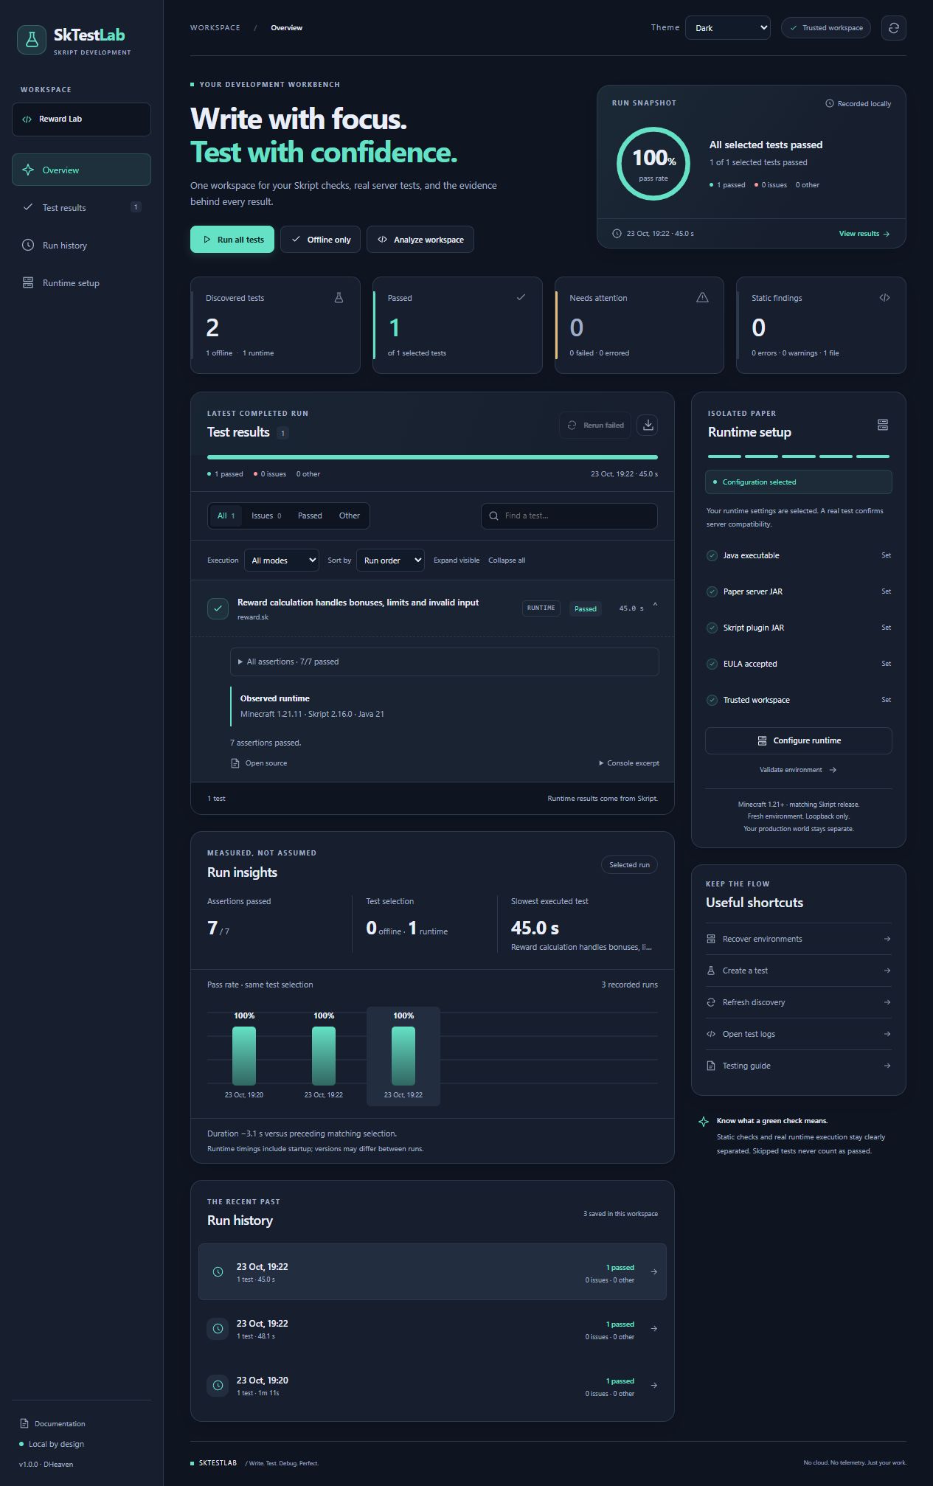The height and width of the screenshot is (1486, 933).
Task: Open the Create a test shortcut
Action: (x=799, y=971)
